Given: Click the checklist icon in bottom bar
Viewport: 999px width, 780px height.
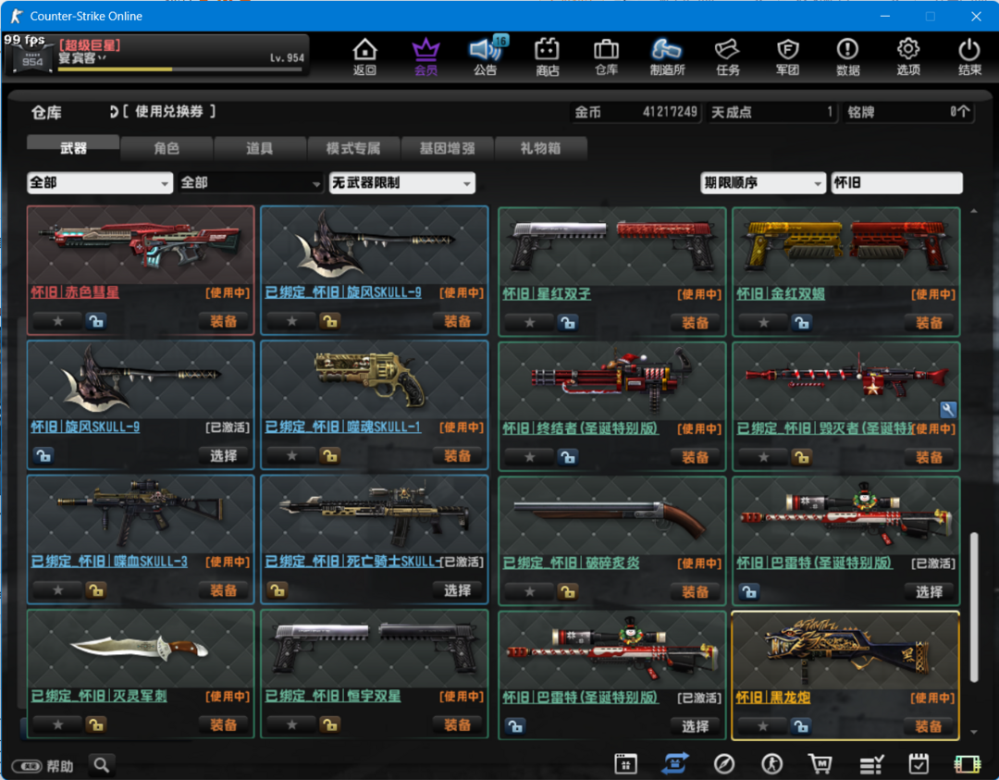Looking at the screenshot, I should (870, 763).
